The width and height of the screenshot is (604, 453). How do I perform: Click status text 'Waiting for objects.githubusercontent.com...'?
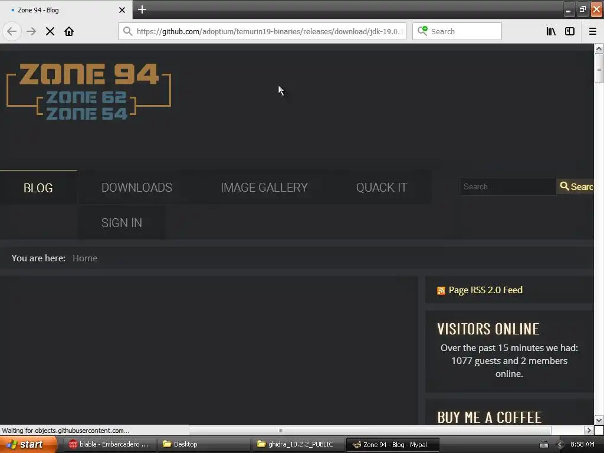(65, 430)
